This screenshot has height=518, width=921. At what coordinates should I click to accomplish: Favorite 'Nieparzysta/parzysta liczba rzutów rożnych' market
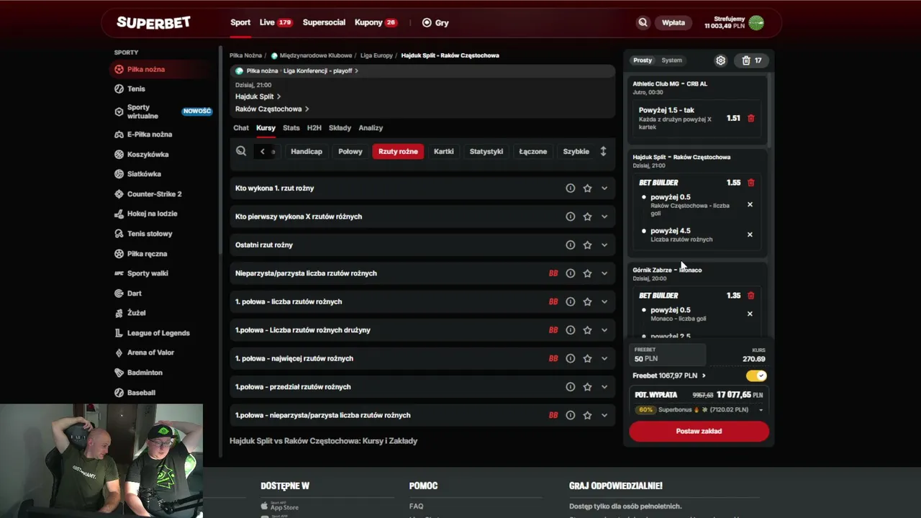click(x=587, y=273)
